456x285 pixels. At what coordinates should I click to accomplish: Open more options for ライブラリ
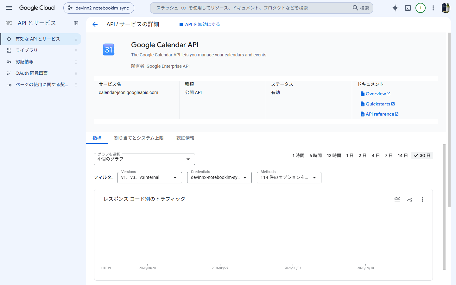click(x=76, y=51)
